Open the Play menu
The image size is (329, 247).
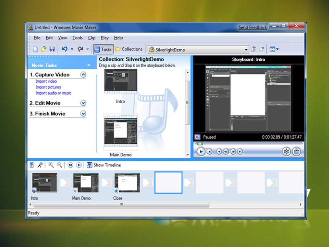coord(105,38)
